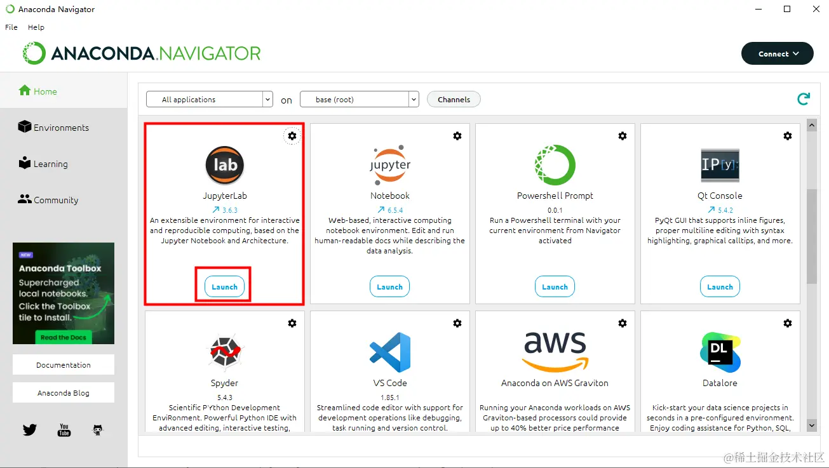This screenshot has width=829, height=468.
Task: Click the Jupyter Notebook logo icon
Action: (x=389, y=165)
